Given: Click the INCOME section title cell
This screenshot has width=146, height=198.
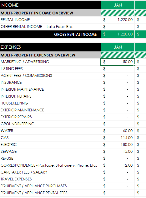Looking at the screenshot, I should point(50,5).
